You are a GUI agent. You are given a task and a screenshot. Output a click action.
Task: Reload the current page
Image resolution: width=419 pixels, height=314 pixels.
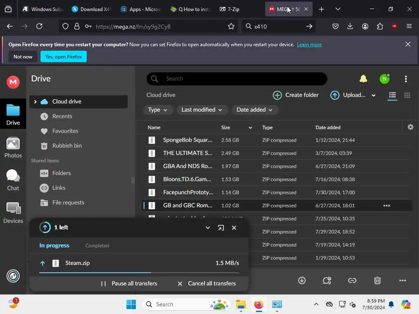(x=39, y=27)
